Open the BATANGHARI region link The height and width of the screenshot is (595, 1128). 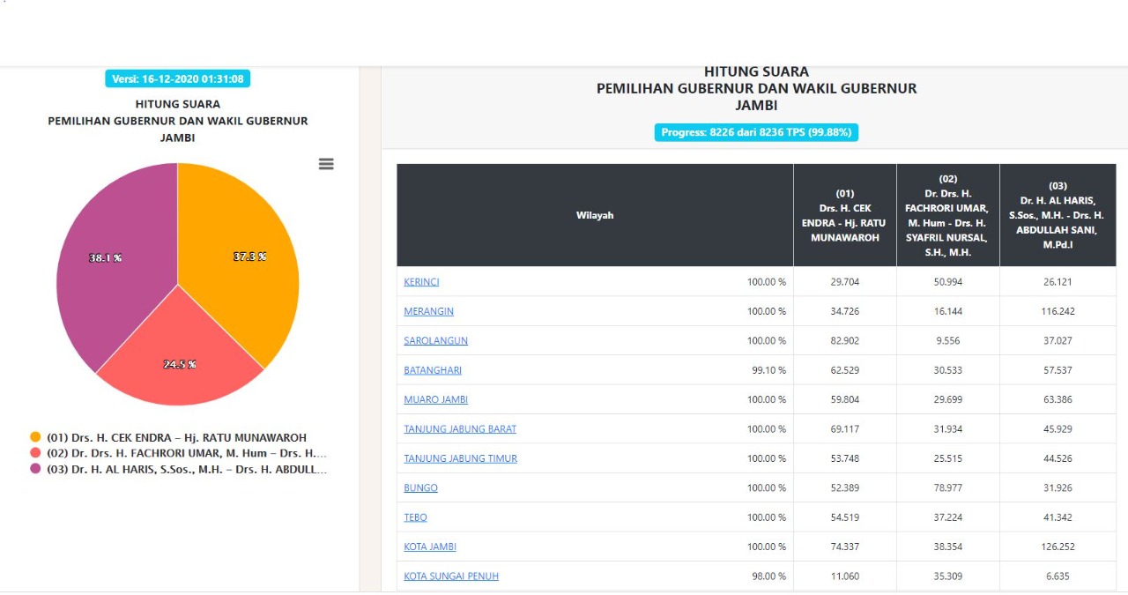[432, 370]
